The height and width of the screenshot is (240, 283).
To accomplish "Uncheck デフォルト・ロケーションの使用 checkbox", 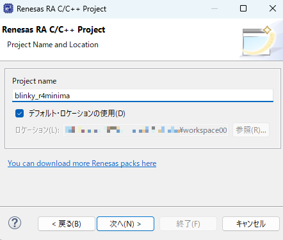I will click(x=19, y=114).
